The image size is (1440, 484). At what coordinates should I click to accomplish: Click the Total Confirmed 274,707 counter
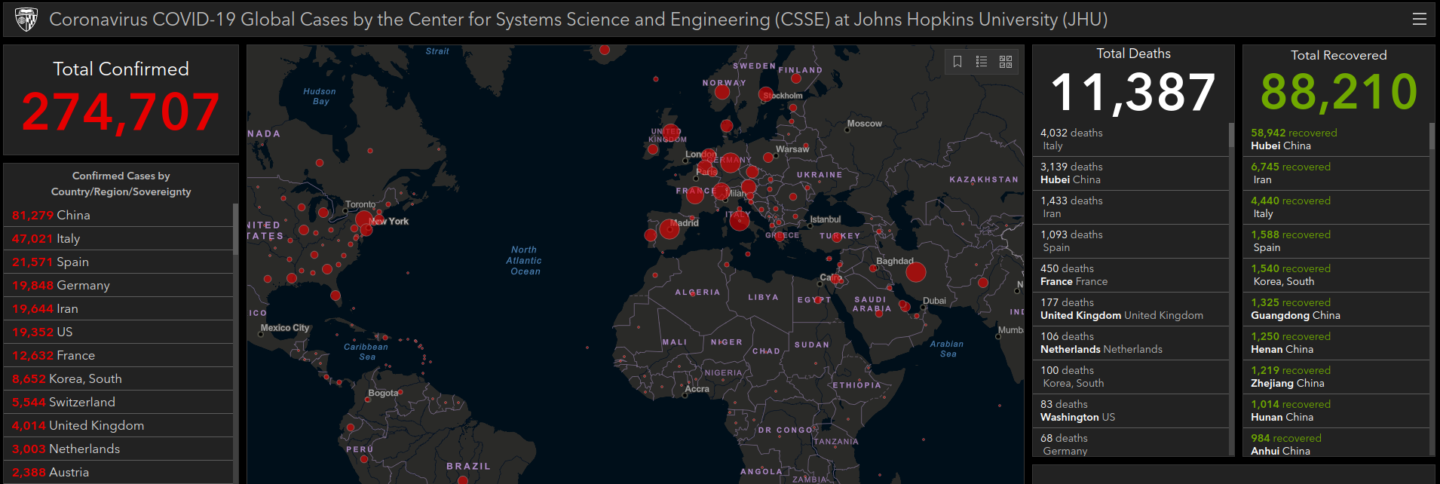click(x=121, y=112)
